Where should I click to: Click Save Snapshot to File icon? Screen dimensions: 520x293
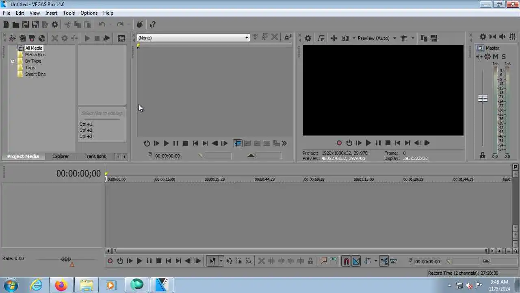coord(433,38)
